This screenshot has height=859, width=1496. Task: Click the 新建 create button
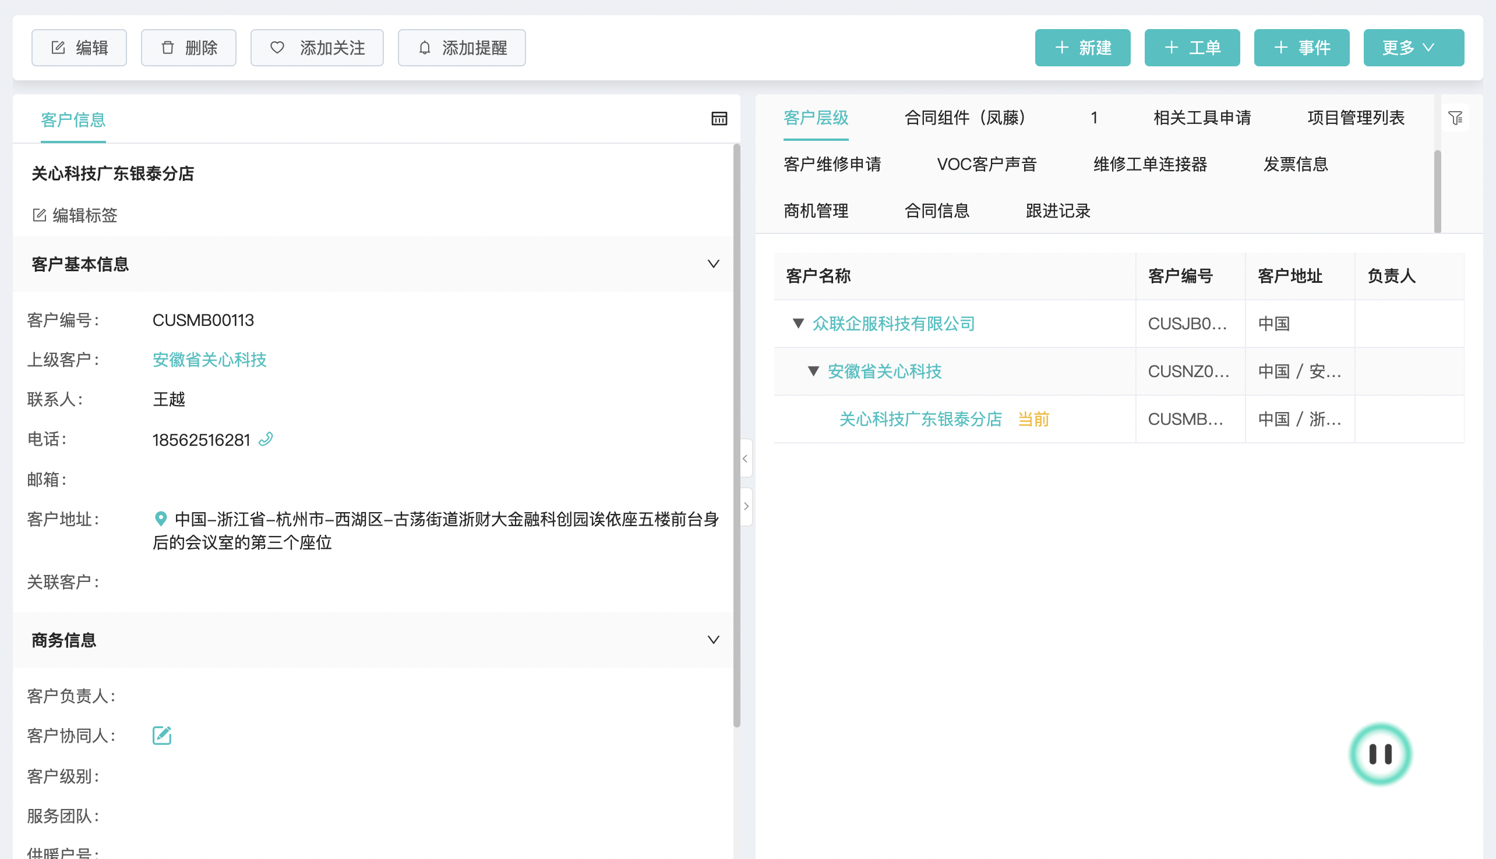tap(1083, 48)
